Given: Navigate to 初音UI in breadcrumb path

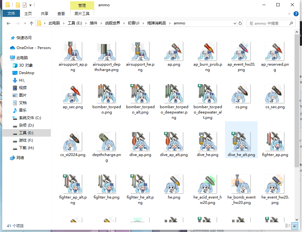Looking at the screenshot, I should coord(134,23).
